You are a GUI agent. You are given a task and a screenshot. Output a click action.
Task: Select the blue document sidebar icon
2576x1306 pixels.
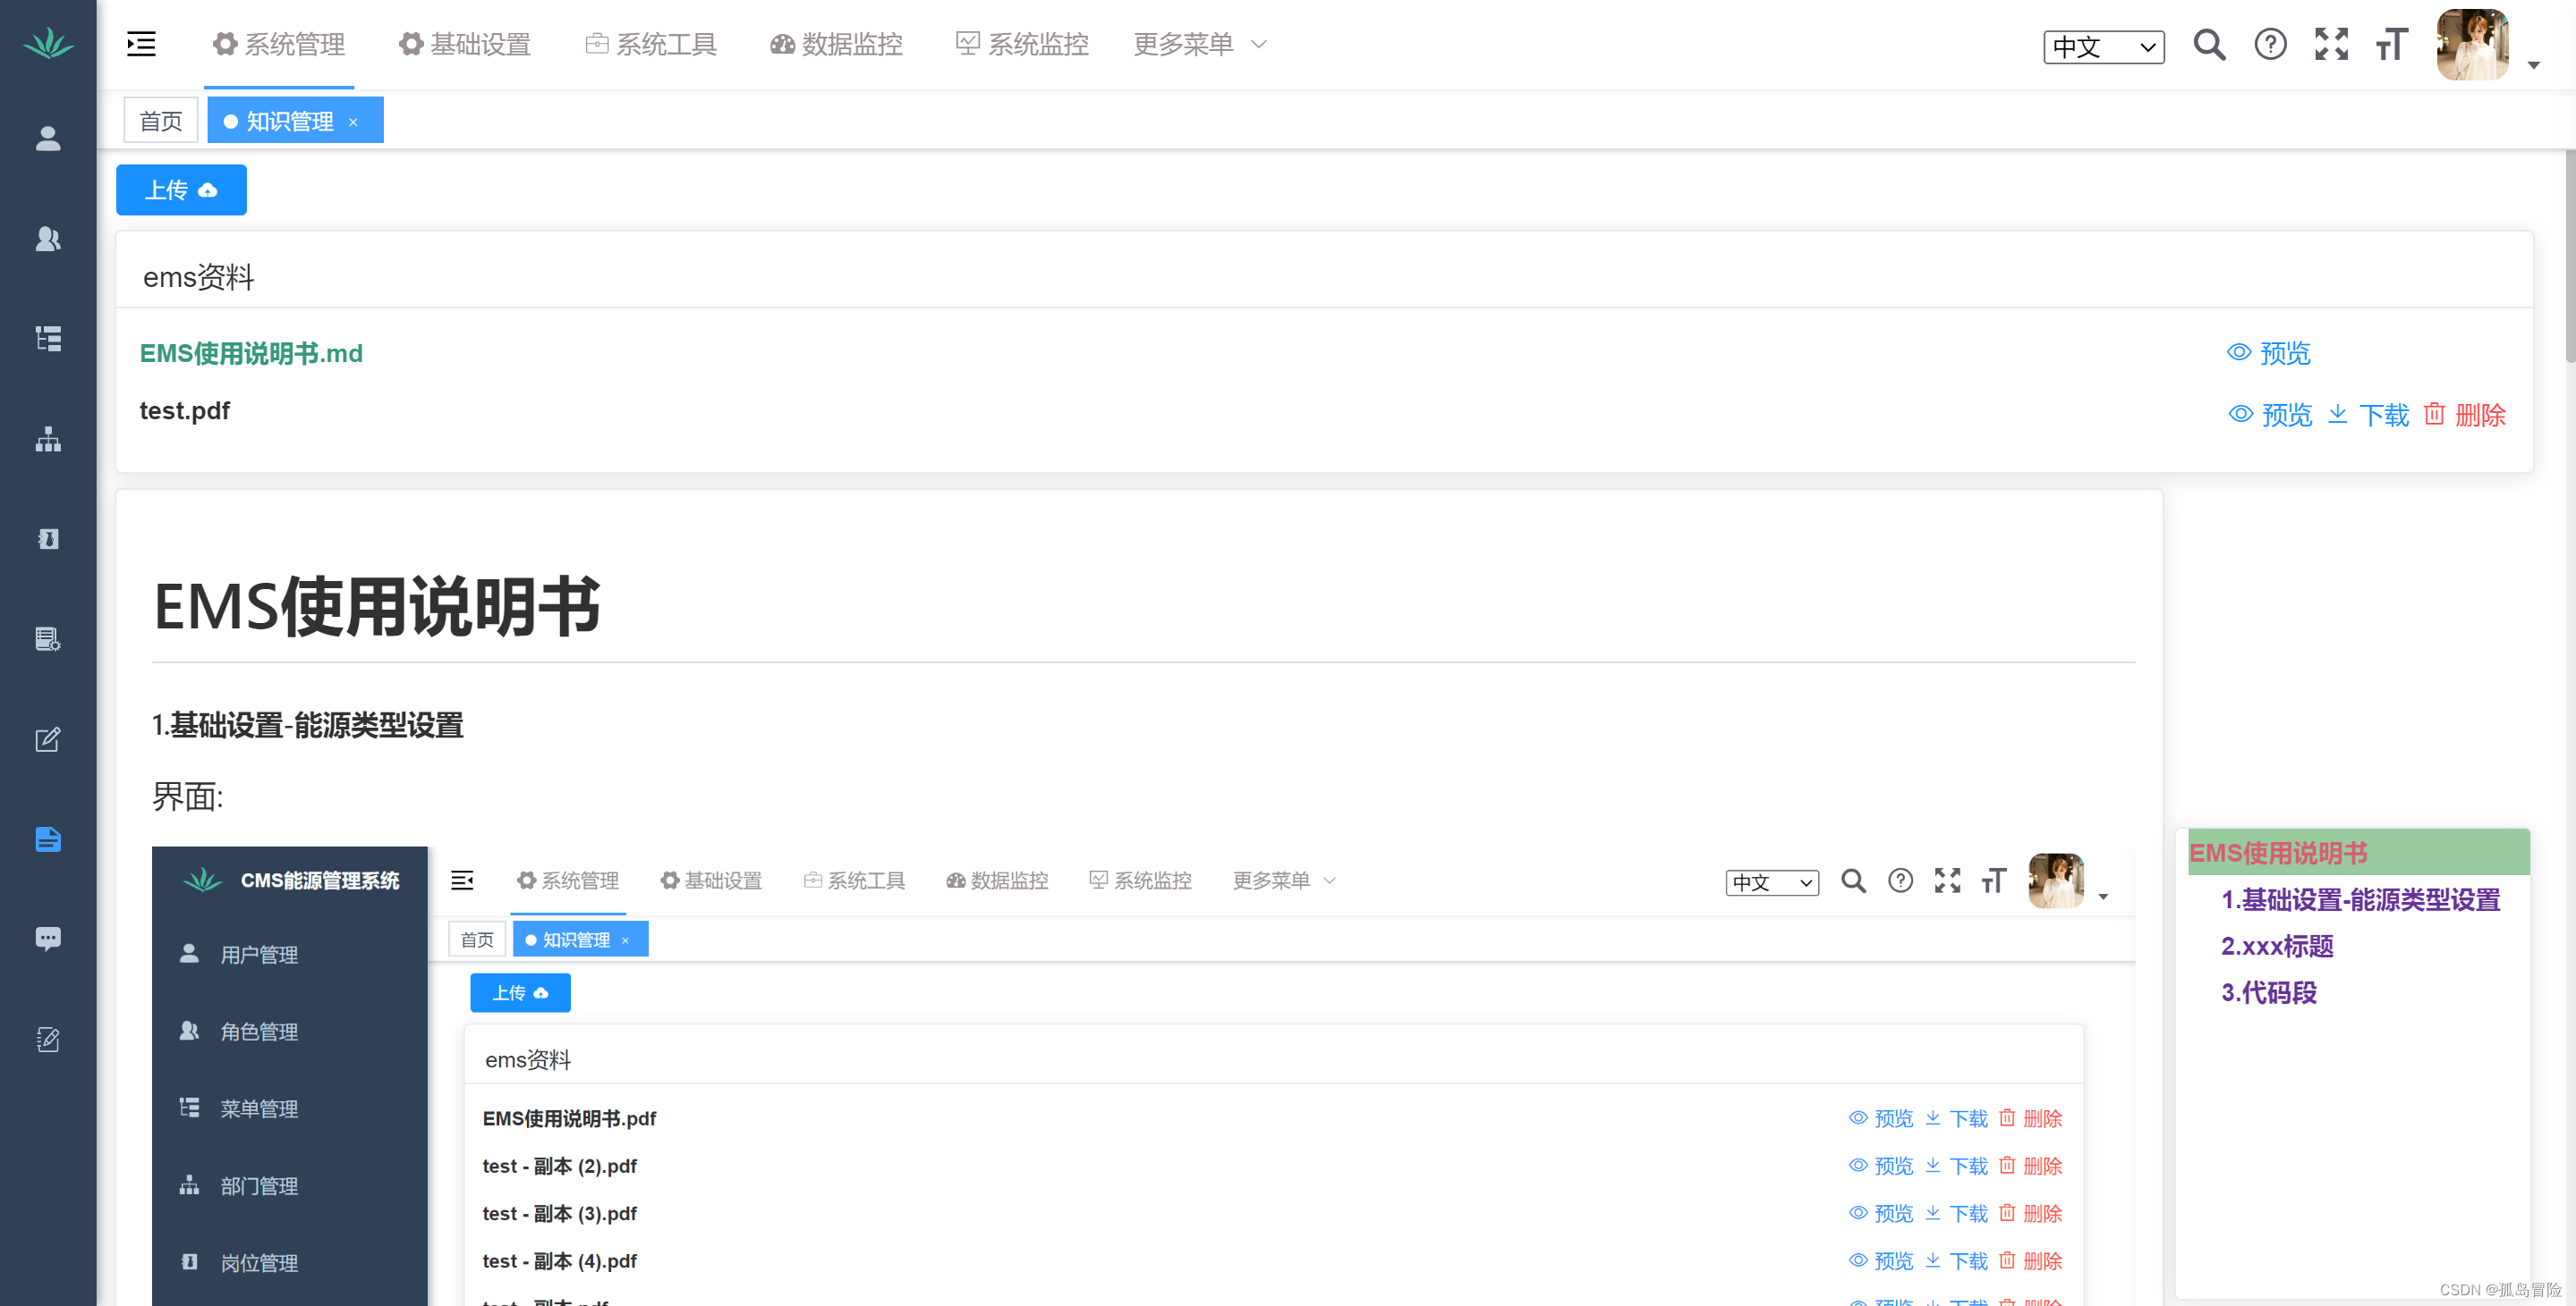[48, 839]
